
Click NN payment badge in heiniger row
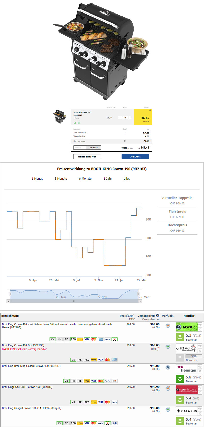pos(73,381)
